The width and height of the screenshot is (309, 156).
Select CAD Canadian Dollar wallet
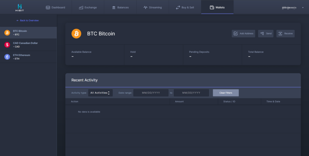pos(28,45)
